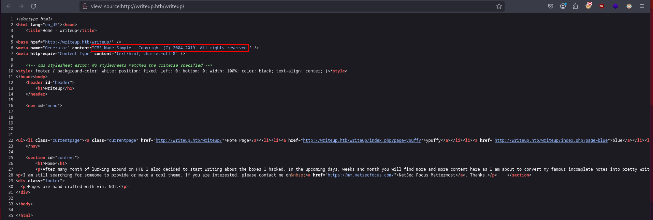Image resolution: width=653 pixels, height=220 pixels.
Task: Click the html lang="en_US" tag
Action: point(39,25)
